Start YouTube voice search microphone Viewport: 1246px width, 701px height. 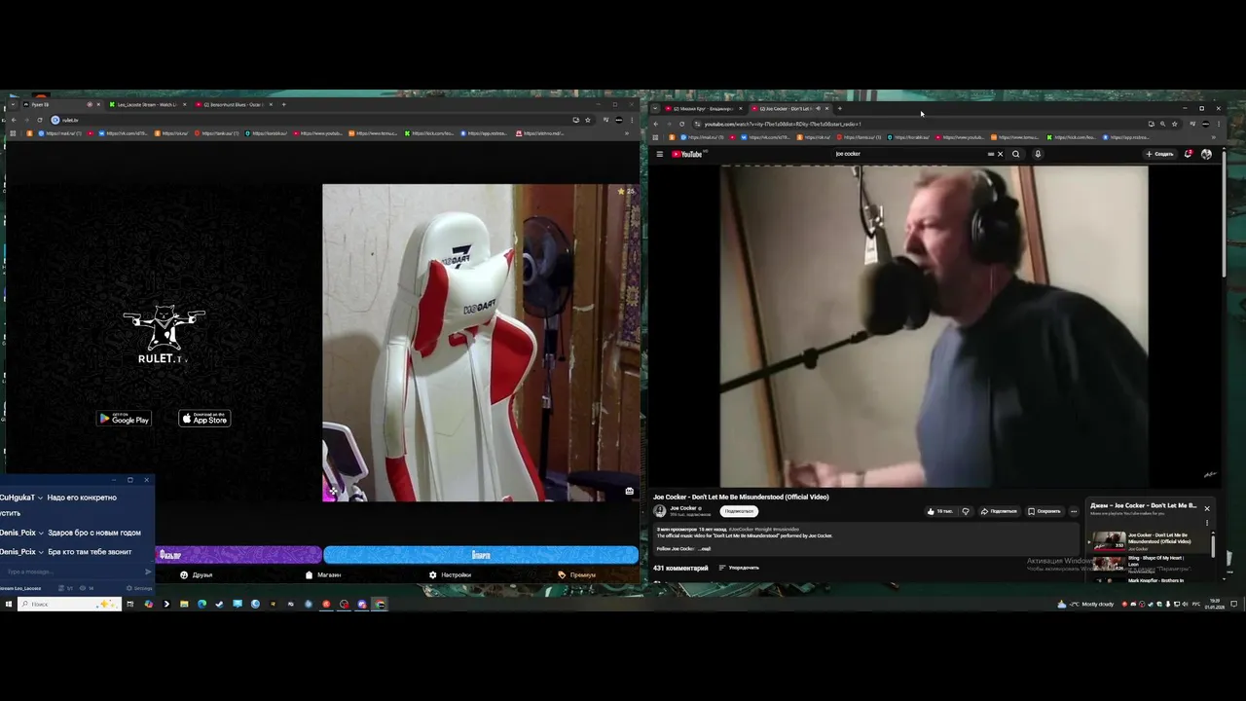(x=1038, y=154)
